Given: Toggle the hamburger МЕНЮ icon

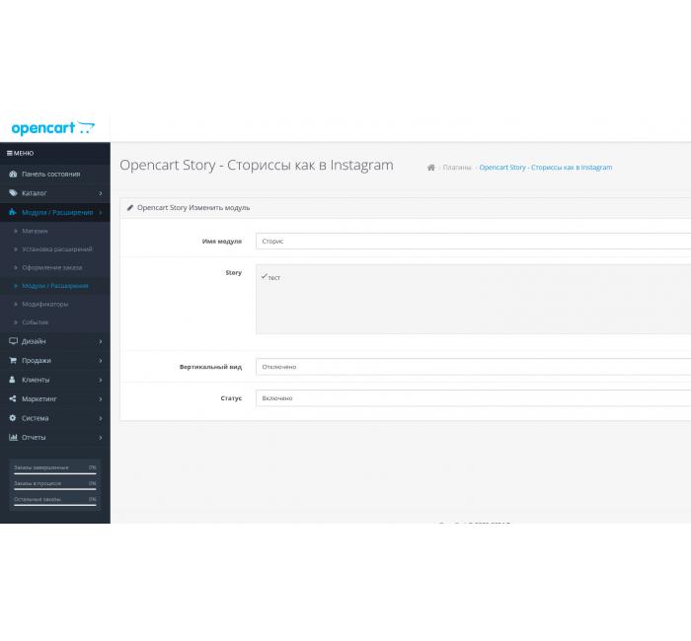Looking at the screenshot, I should 9,153.
